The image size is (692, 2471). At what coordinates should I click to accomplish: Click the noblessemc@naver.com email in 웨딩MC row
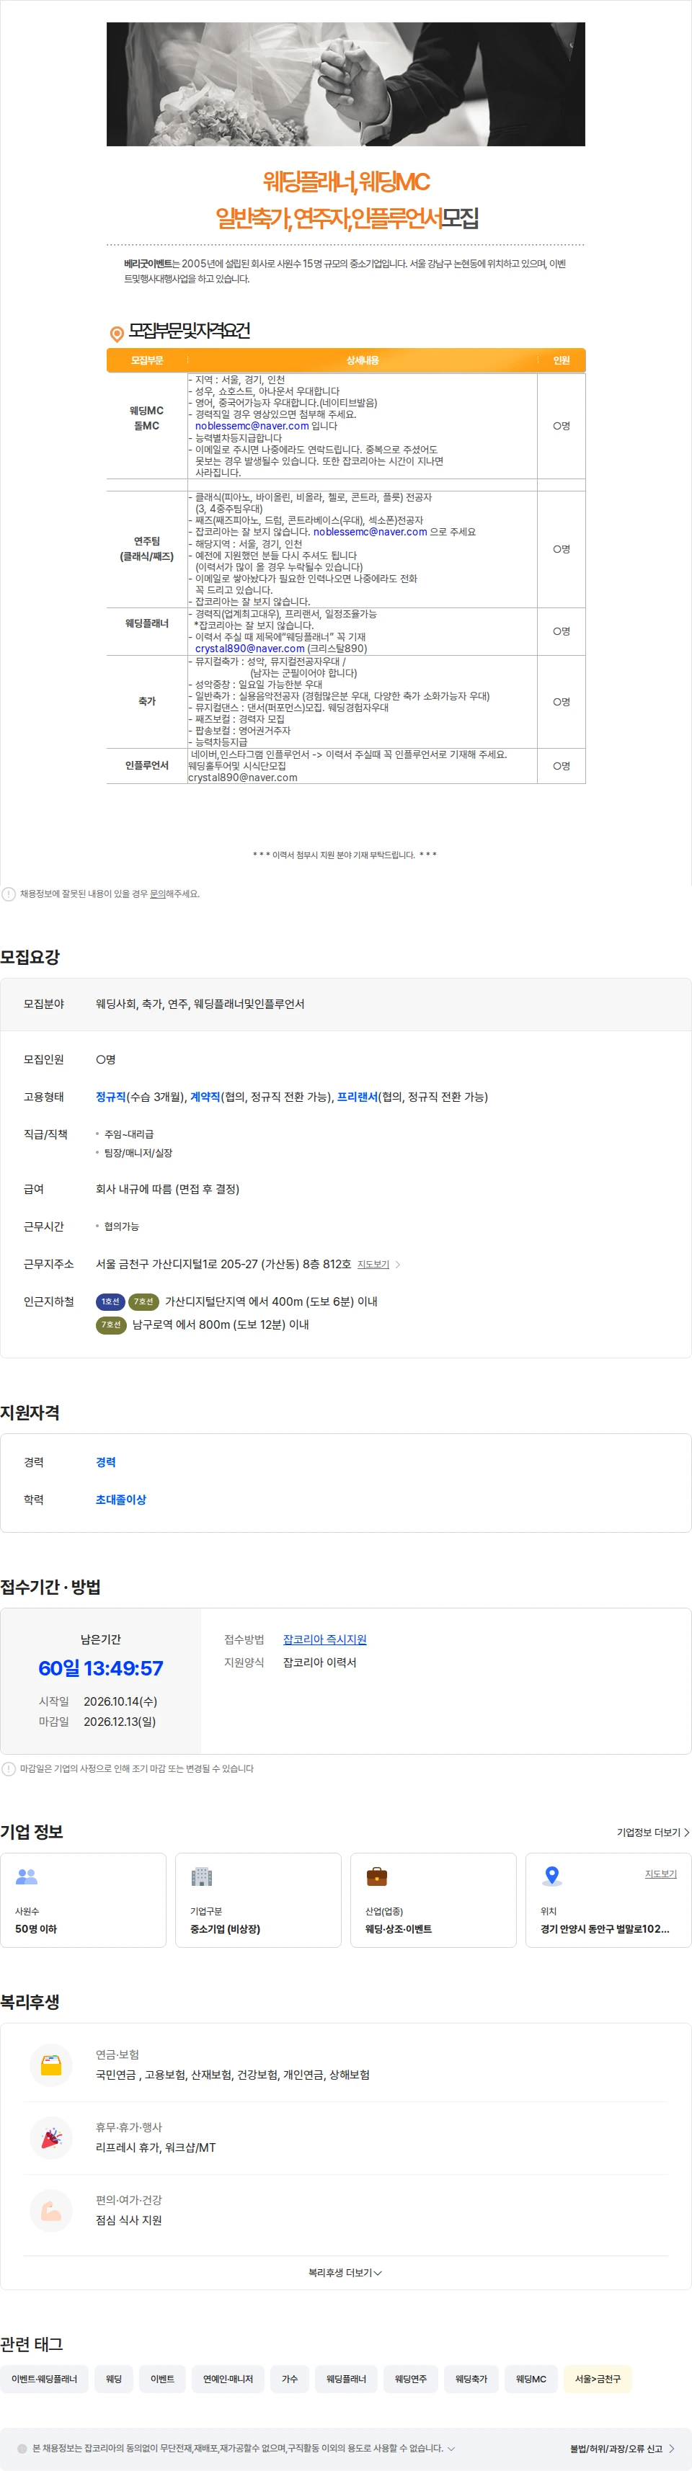click(x=252, y=426)
